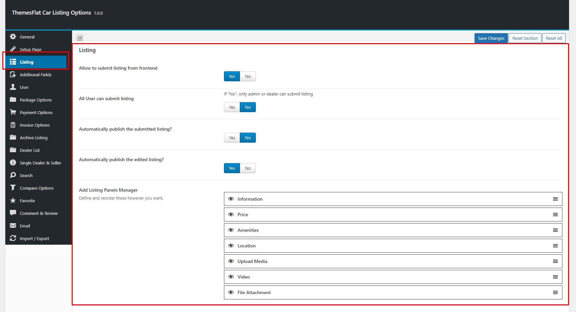Click the Package Options folder icon
Screen dimensions: 576x312
[x=13, y=99]
